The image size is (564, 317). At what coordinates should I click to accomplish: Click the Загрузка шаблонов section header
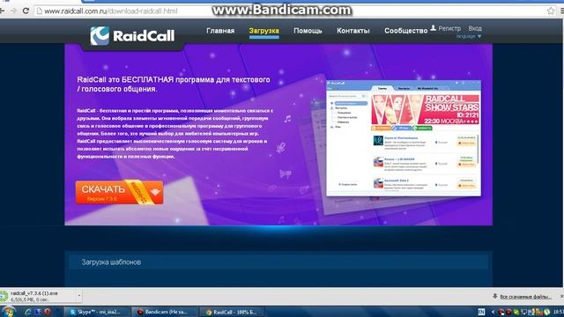pos(278,262)
